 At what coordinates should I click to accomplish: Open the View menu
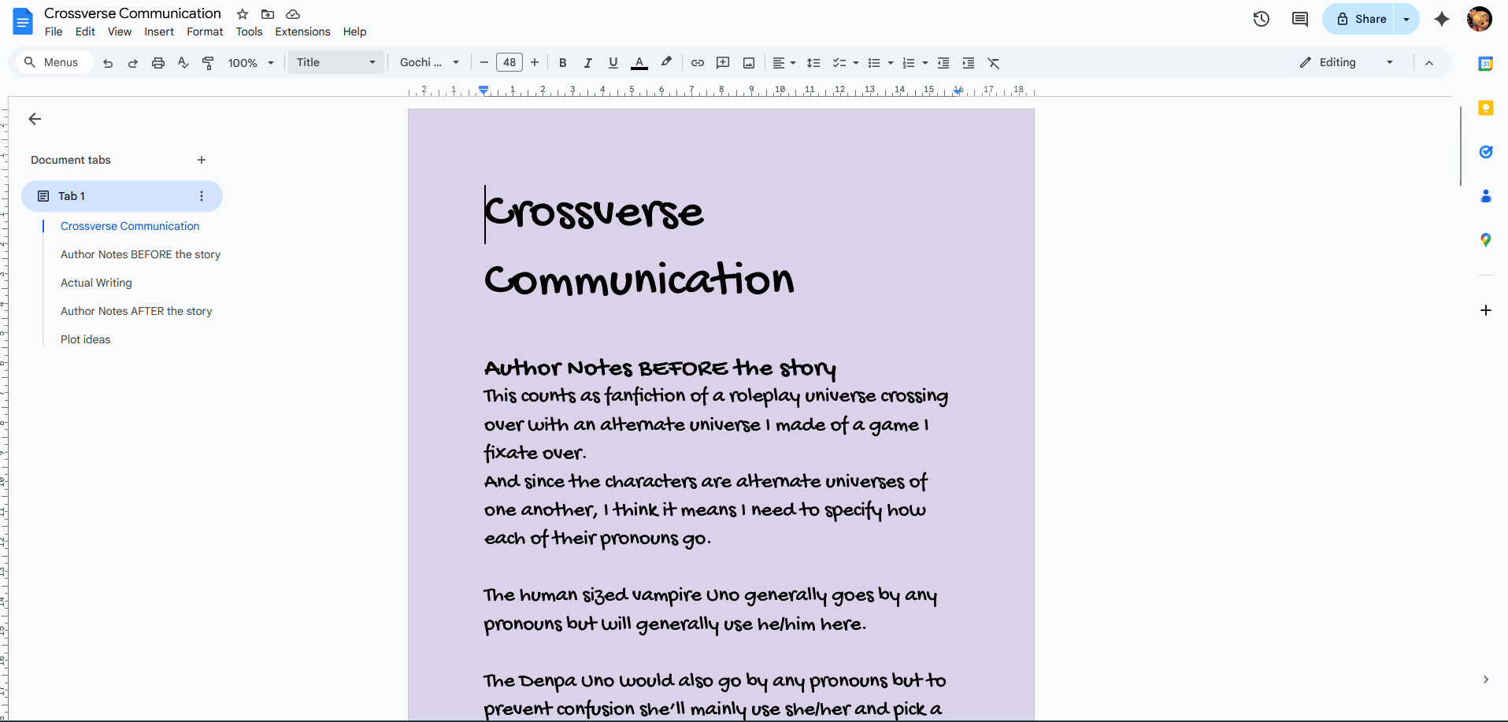[x=120, y=31]
